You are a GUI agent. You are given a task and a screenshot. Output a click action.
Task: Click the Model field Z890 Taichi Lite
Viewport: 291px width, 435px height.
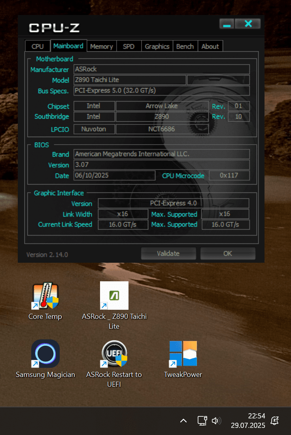(130, 80)
